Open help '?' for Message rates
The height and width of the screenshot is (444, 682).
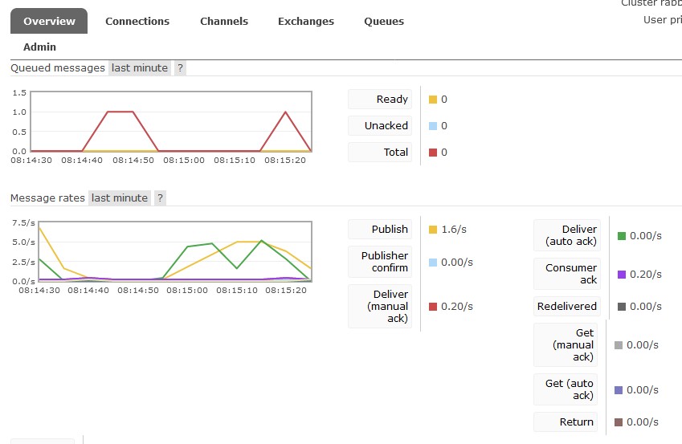click(x=160, y=198)
